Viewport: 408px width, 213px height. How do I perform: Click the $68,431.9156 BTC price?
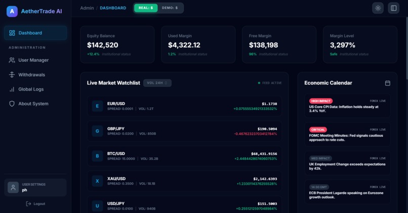(x=264, y=154)
